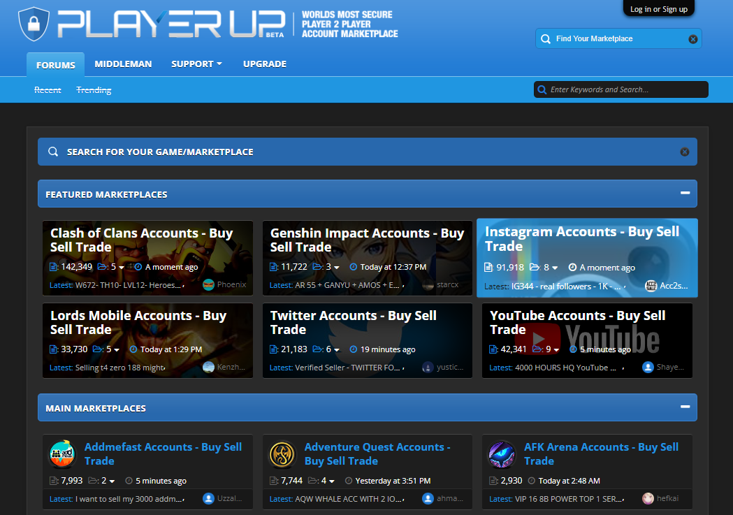Screen dimensions: 733x515
Task: Click the keyword search magnifier icon
Action: coord(542,89)
